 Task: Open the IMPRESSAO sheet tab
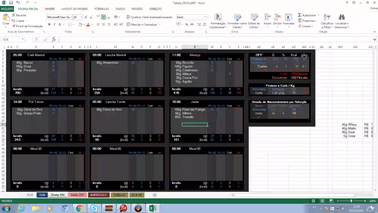[99, 195]
